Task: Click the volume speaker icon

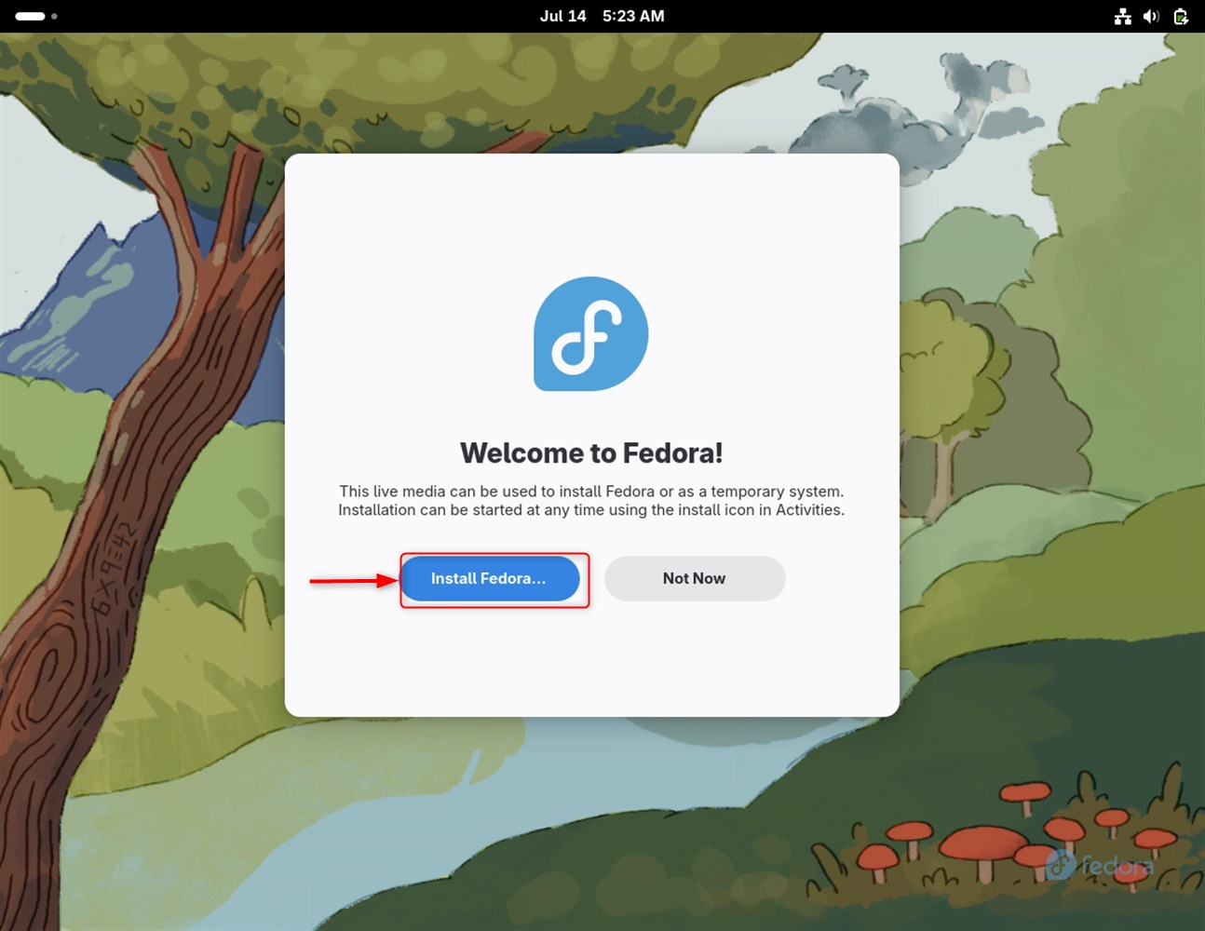Action: [1151, 16]
